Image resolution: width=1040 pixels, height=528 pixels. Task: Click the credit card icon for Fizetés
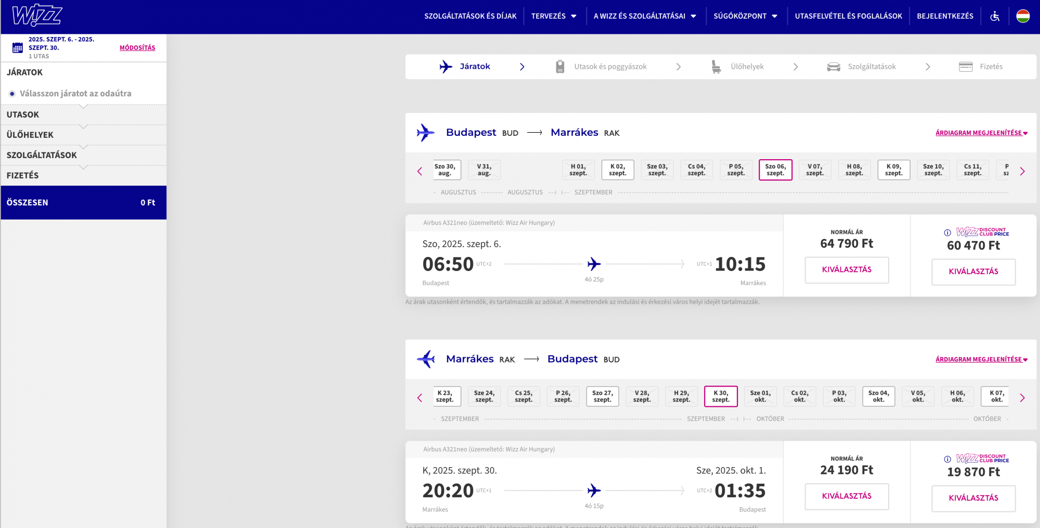(966, 67)
